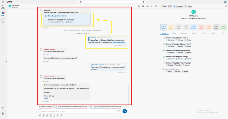This screenshot has height=119, width=228.
Task: Switch to the Files tab
Action: pyautogui.click(x=203, y=33)
